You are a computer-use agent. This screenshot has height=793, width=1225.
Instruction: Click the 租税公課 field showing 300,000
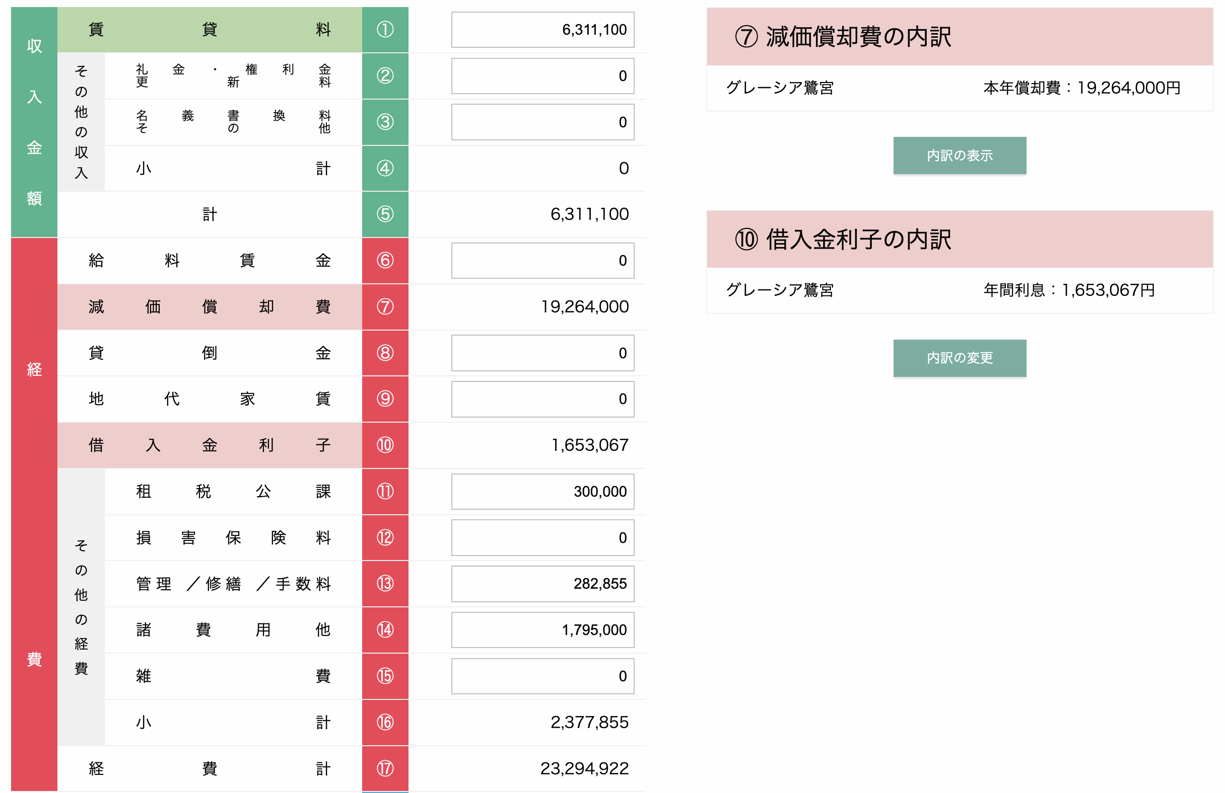[542, 491]
